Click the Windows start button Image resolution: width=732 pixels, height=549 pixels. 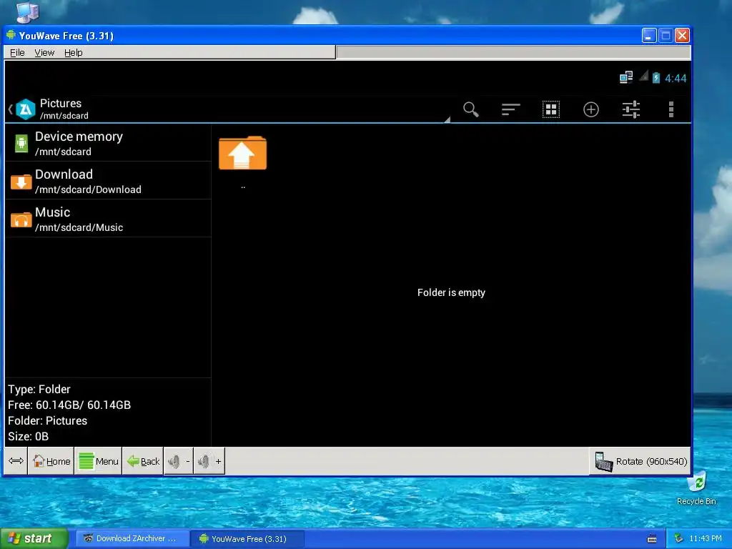pyautogui.click(x=34, y=538)
